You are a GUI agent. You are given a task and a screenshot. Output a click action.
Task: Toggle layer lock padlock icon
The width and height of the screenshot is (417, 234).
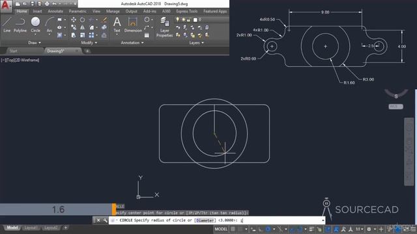tap(188, 19)
